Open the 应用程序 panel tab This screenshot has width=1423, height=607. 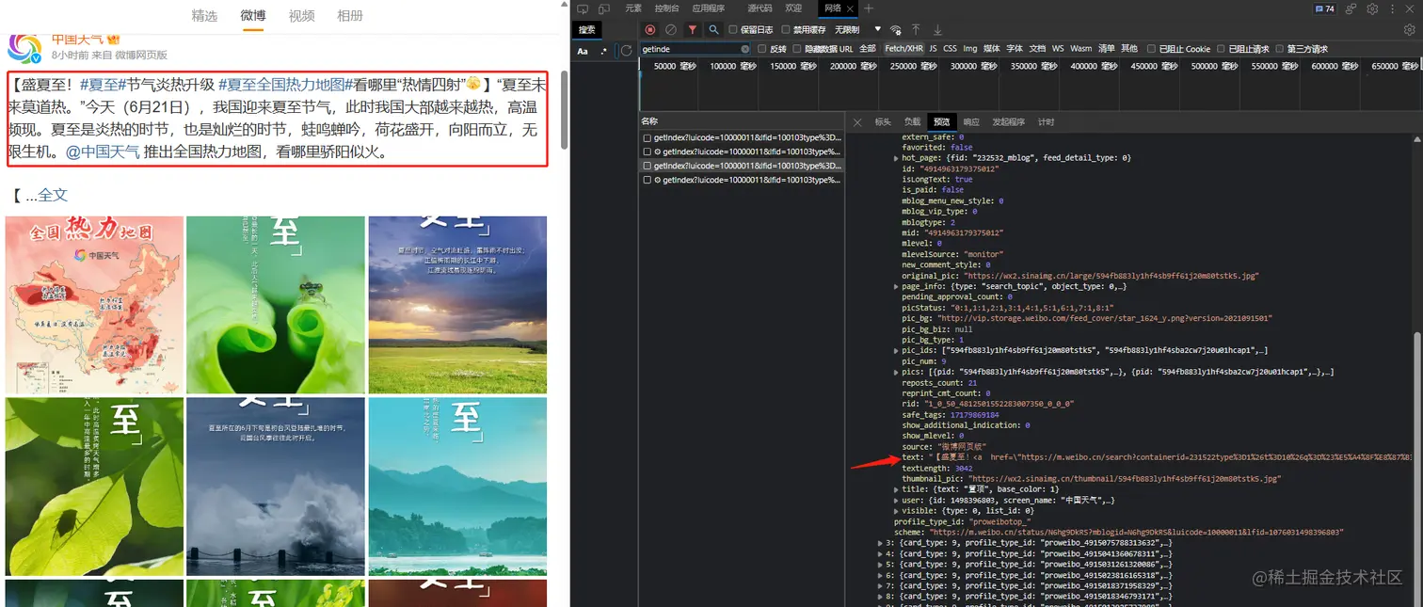(x=709, y=8)
